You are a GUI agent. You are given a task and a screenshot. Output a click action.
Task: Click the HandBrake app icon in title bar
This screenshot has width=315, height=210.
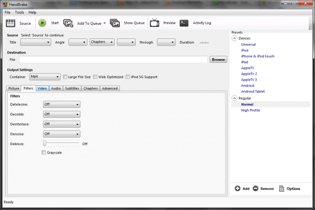[x=5, y=5]
